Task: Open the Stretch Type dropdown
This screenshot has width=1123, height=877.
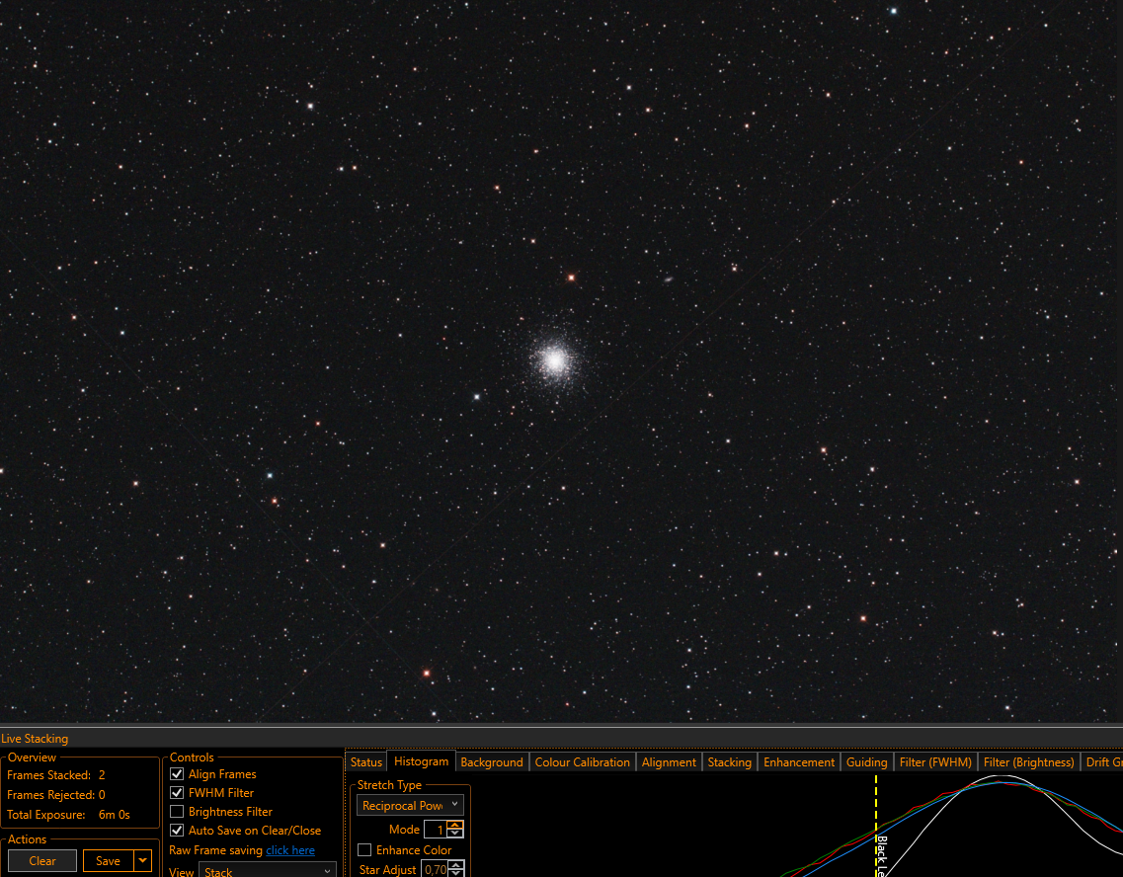Action: click(x=410, y=806)
